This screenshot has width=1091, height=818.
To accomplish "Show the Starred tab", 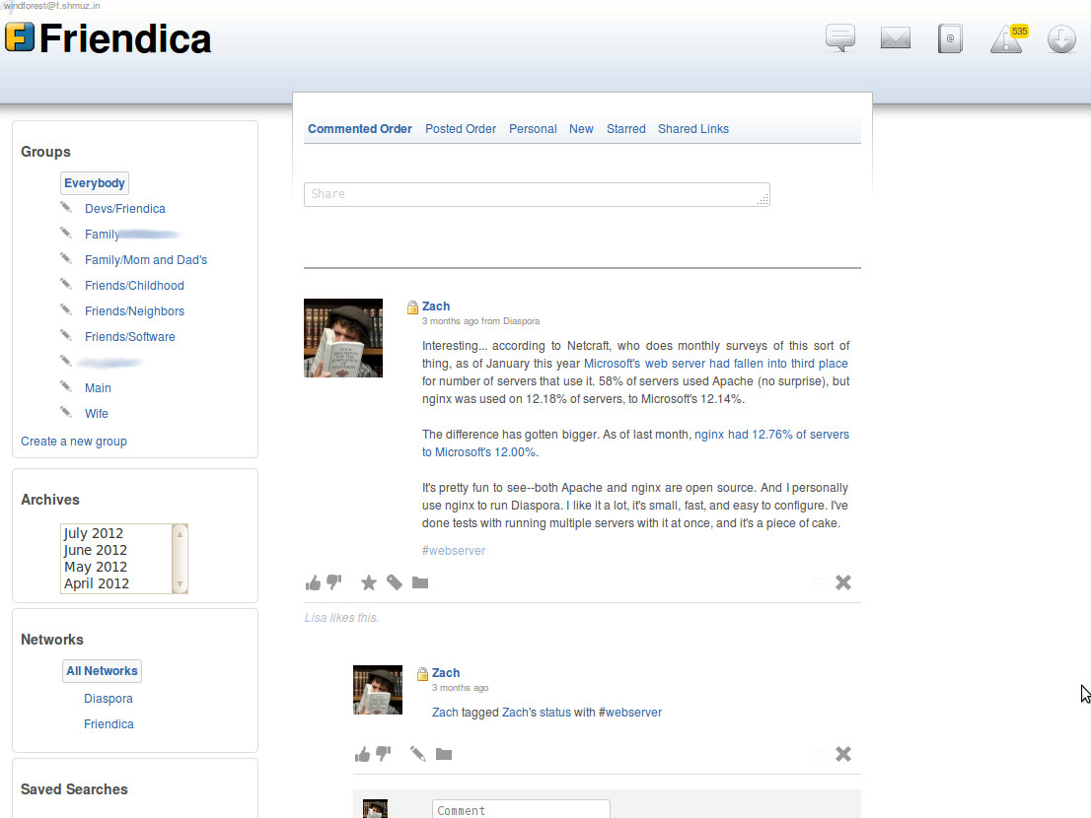I will [x=626, y=128].
